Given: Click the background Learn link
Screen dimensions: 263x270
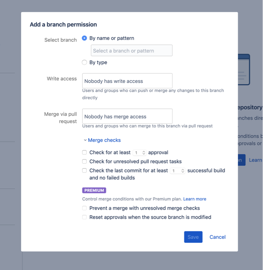Looking at the screenshot, I should (255, 160).
